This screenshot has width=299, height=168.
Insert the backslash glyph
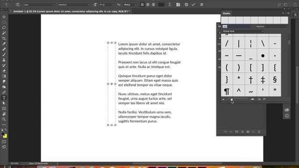point(263,43)
